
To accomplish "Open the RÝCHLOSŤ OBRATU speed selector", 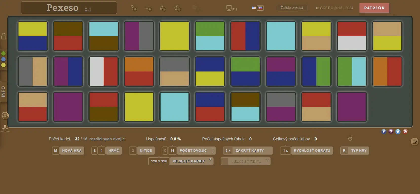I will click(x=312, y=151).
